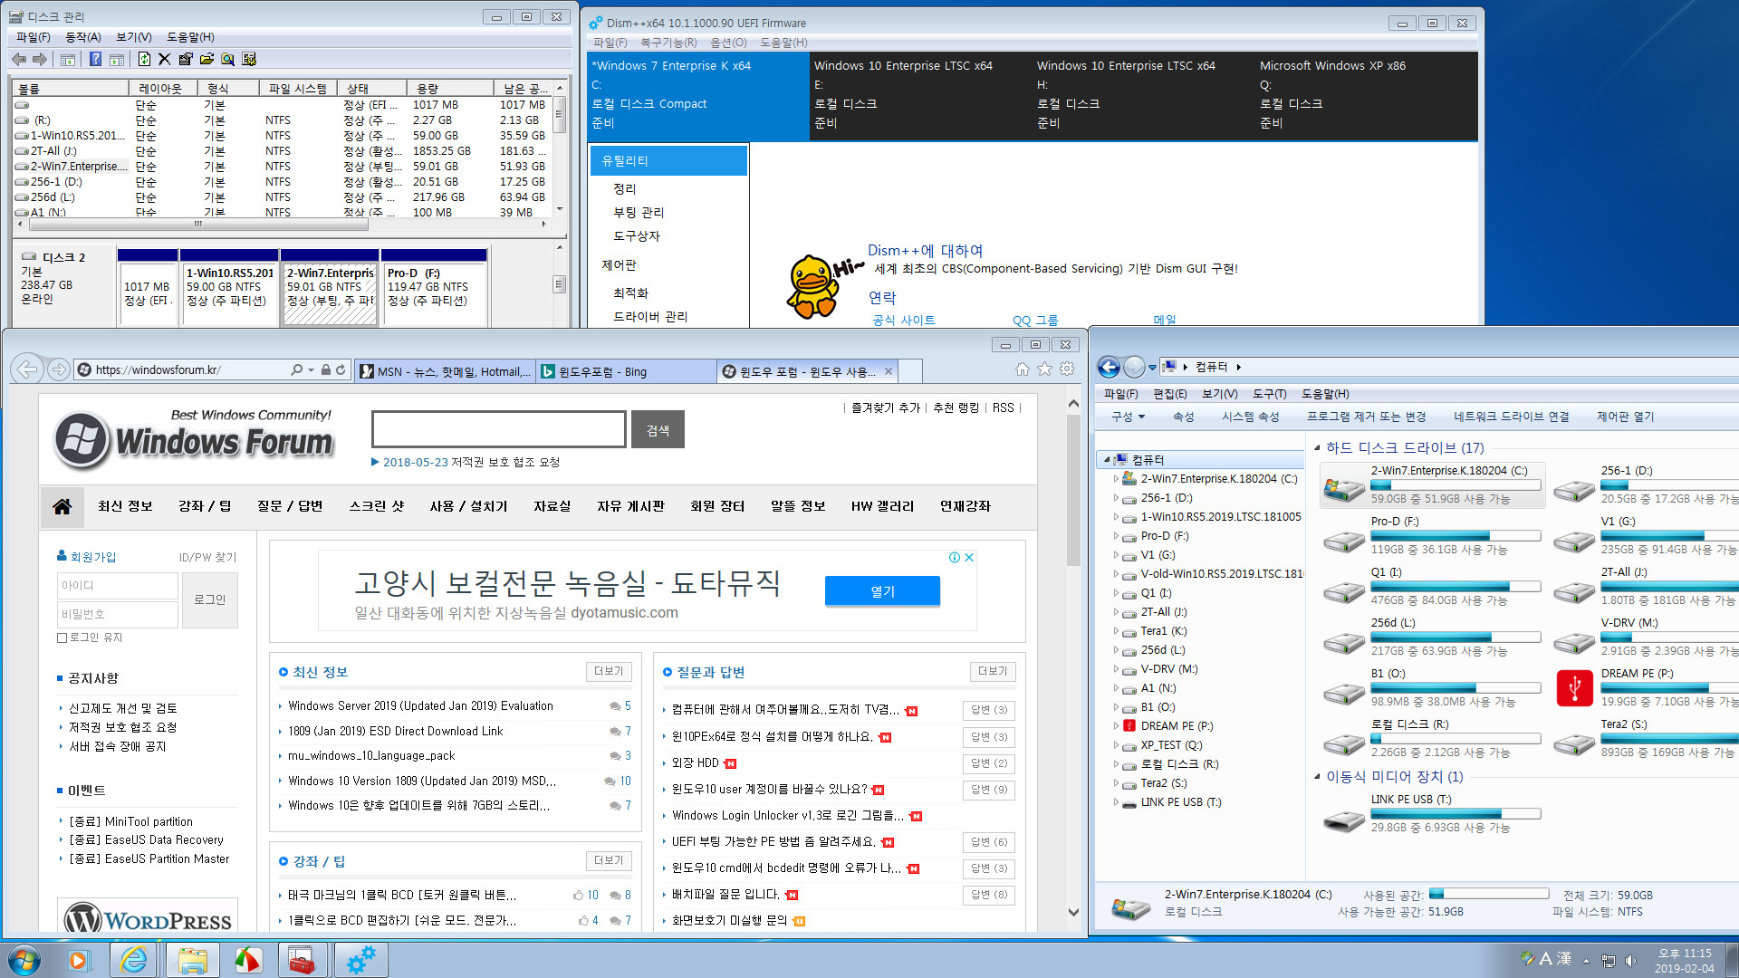Click the delete X icon in Disk Management toolbar
Image resolution: width=1739 pixels, height=978 pixels.
(164, 59)
